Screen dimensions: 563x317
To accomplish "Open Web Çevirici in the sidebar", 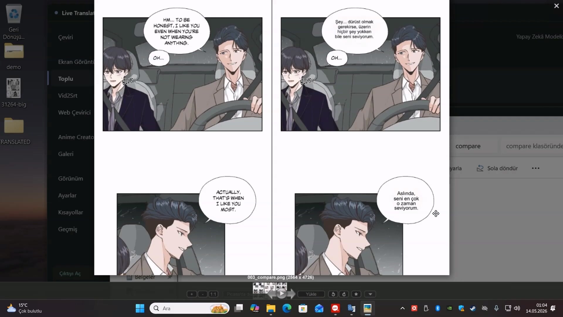I will tap(74, 112).
